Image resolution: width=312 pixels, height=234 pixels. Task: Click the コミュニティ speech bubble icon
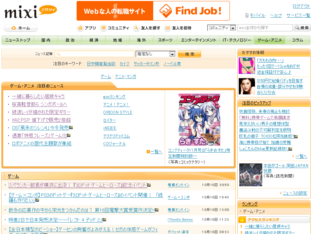[103, 28]
